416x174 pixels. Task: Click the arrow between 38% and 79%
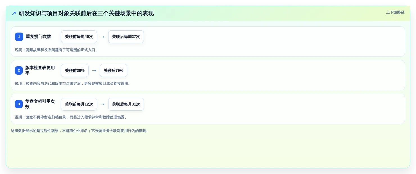click(x=94, y=70)
